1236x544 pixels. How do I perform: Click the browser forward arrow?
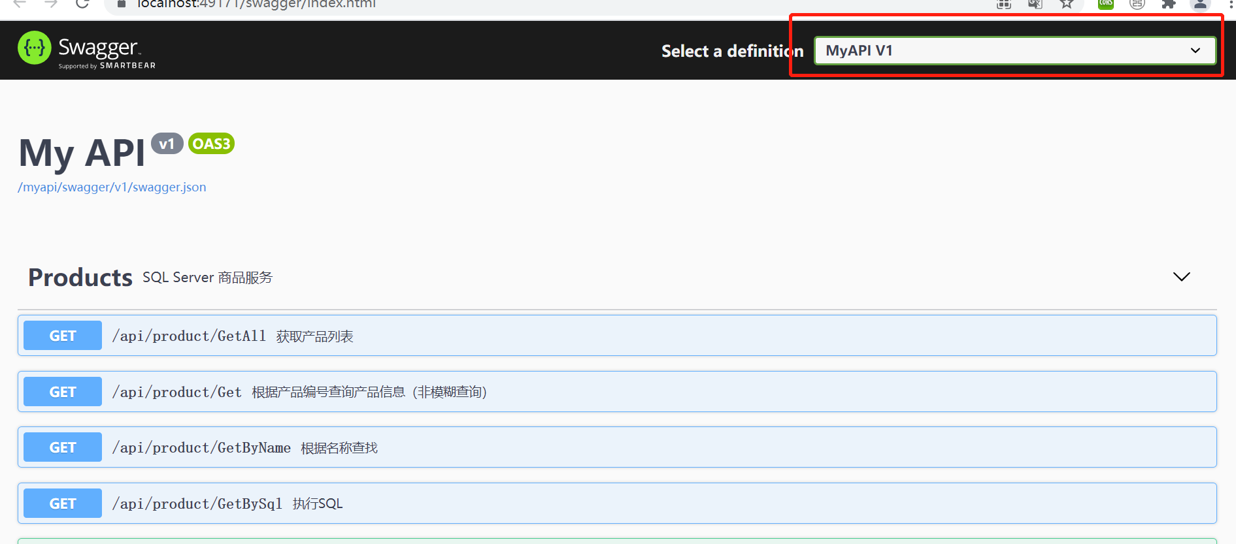(x=51, y=4)
